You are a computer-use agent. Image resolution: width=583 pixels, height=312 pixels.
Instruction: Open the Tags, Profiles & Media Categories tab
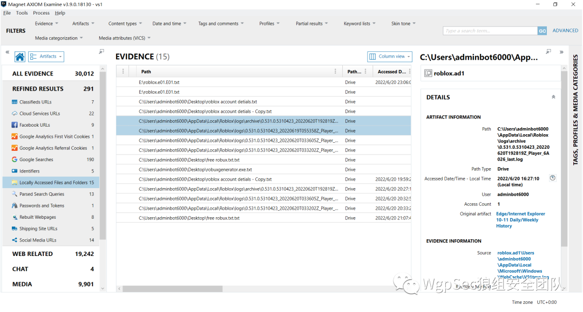click(x=575, y=110)
